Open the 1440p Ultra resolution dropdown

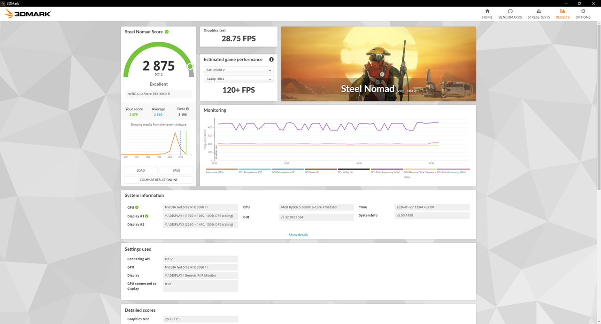point(239,79)
